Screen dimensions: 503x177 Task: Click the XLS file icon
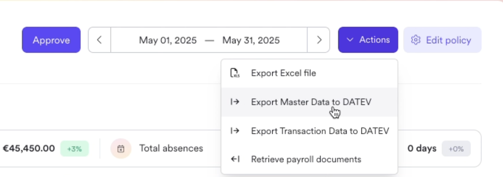[x=235, y=73]
